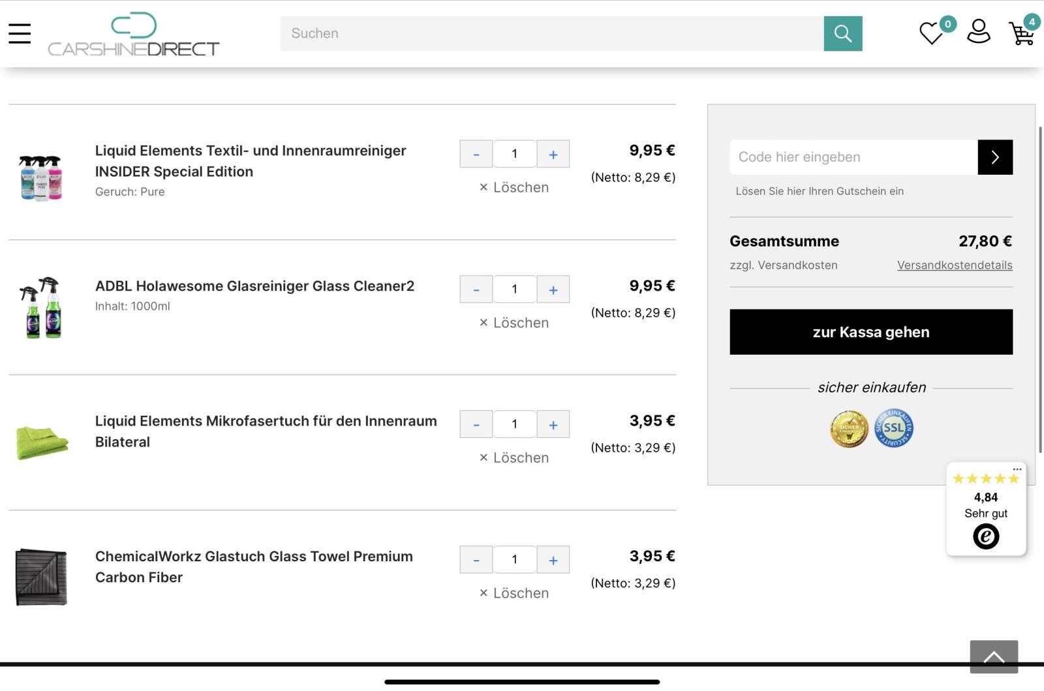
Task: Click the search magnifier button
Action: click(843, 33)
